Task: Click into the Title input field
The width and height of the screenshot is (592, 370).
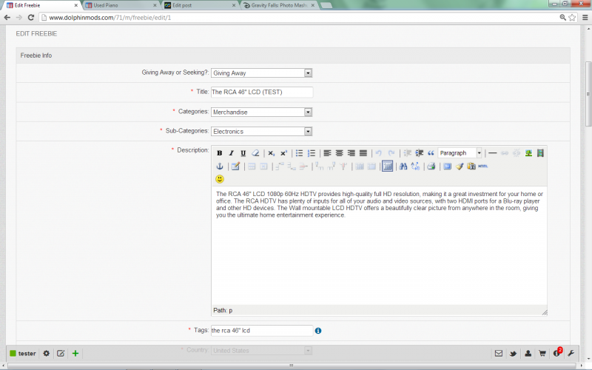Action: click(262, 92)
